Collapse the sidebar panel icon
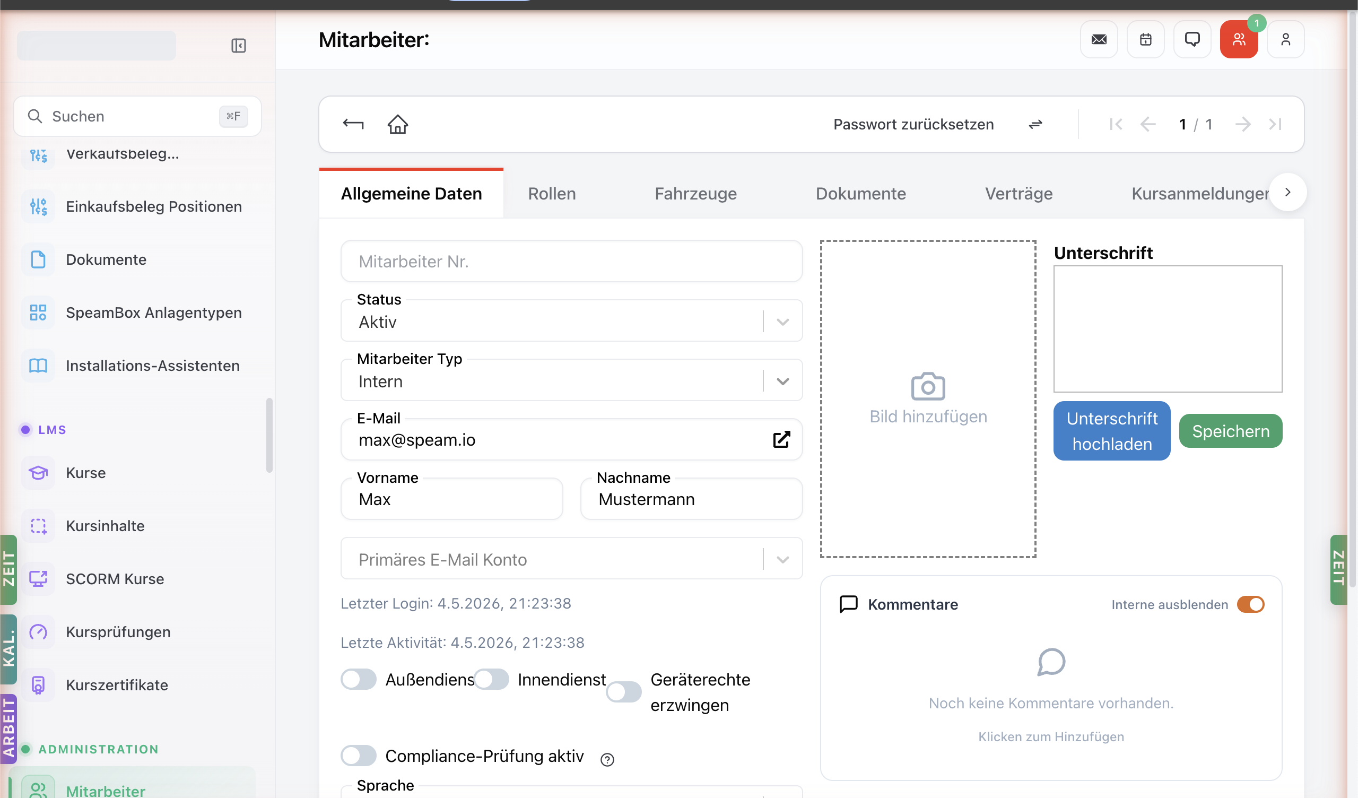Screen dimensions: 1358x798 click(x=238, y=45)
